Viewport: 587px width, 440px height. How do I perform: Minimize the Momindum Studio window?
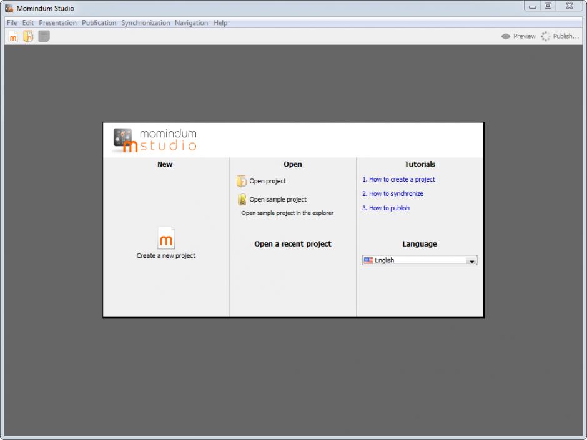532,6
